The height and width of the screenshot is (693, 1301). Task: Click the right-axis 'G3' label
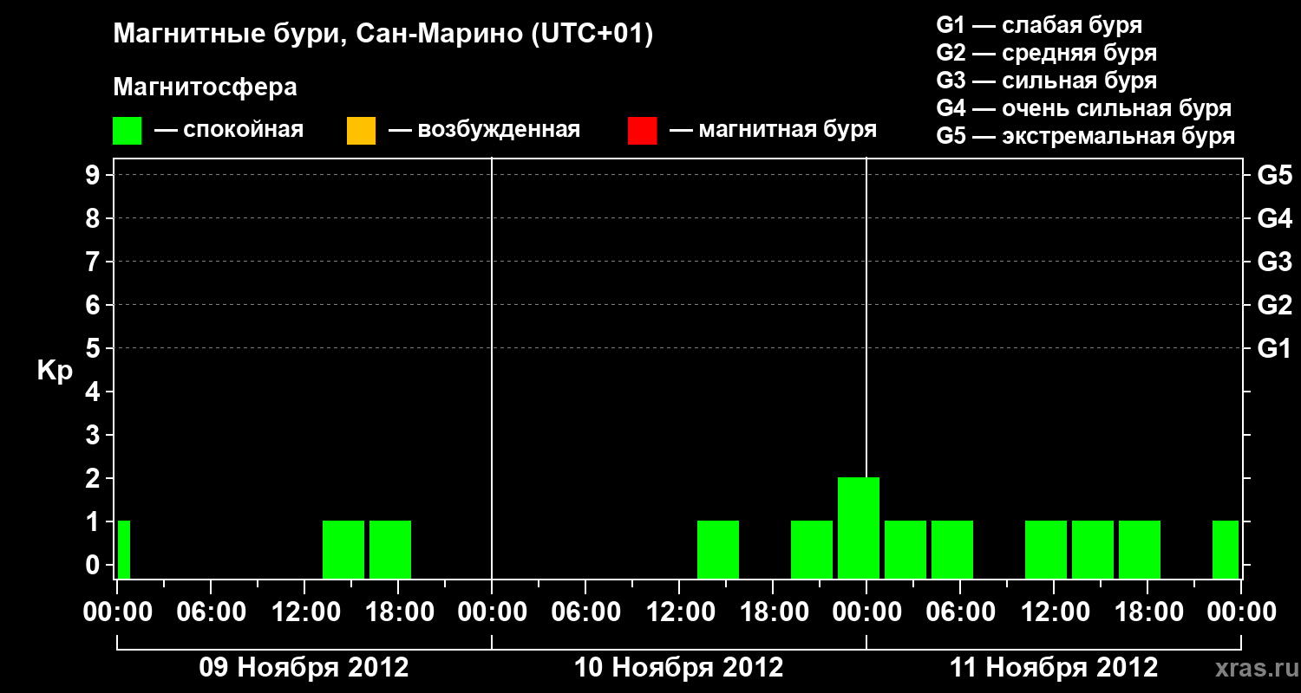click(1275, 262)
